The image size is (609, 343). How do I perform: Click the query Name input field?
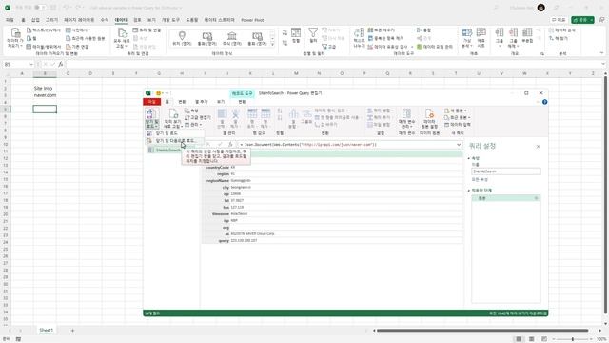coord(506,171)
